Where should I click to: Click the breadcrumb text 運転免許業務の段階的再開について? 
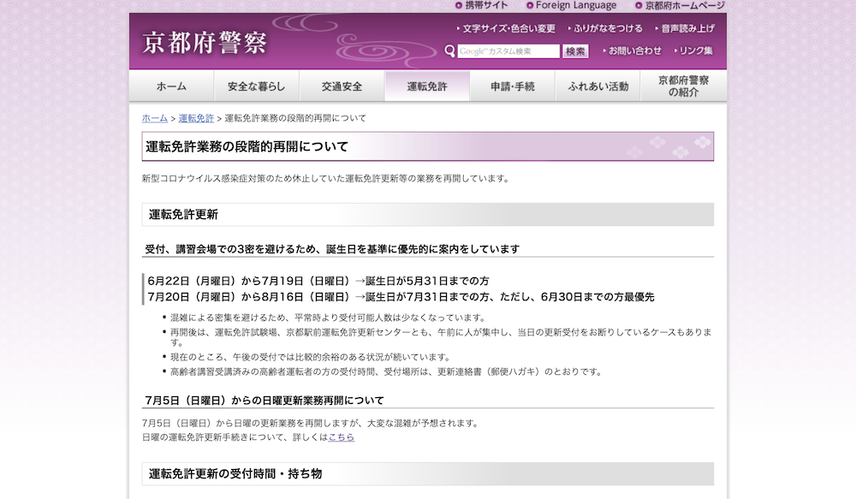pyautogui.click(x=295, y=118)
